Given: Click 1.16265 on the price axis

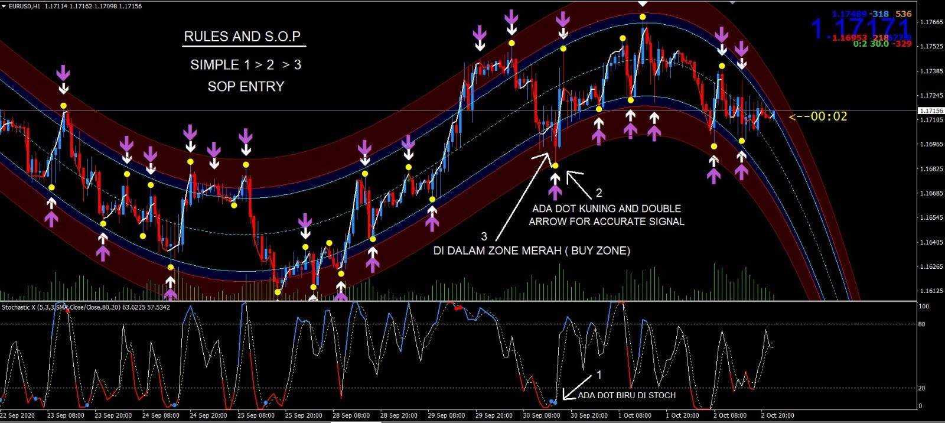Looking at the screenshot, I should click(x=931, y=267).
